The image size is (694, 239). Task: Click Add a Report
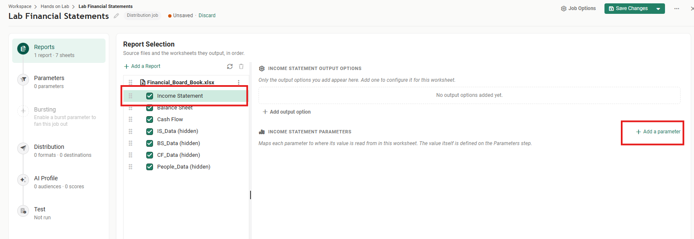point(142,66)
